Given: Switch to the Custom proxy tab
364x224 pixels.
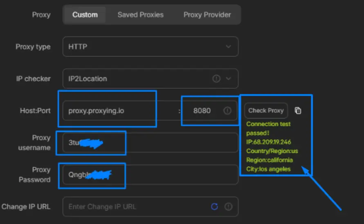Looking at the screenshot, I should click(85, 15).
